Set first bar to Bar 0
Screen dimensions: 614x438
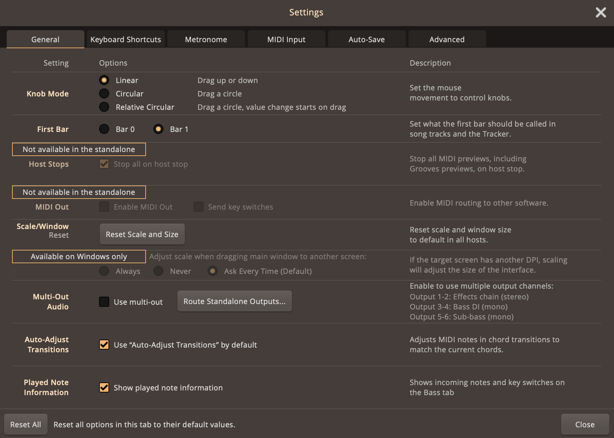pyautogui.click(x=104, y=129)
